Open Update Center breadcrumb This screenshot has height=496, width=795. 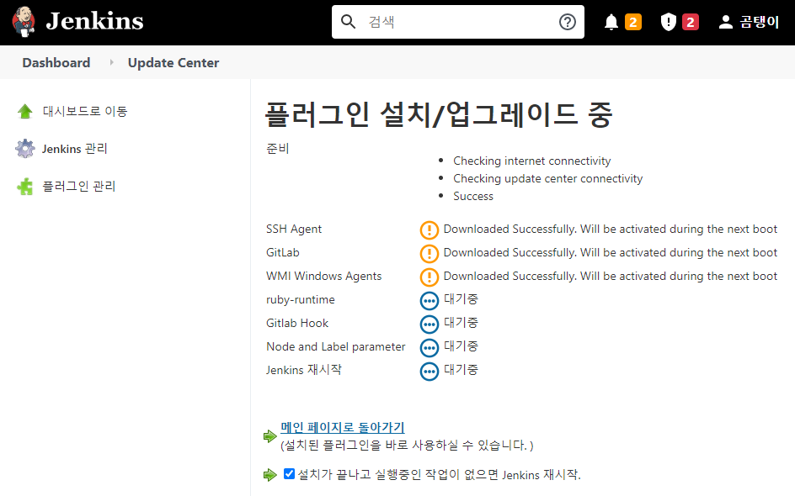click(173, 63)
